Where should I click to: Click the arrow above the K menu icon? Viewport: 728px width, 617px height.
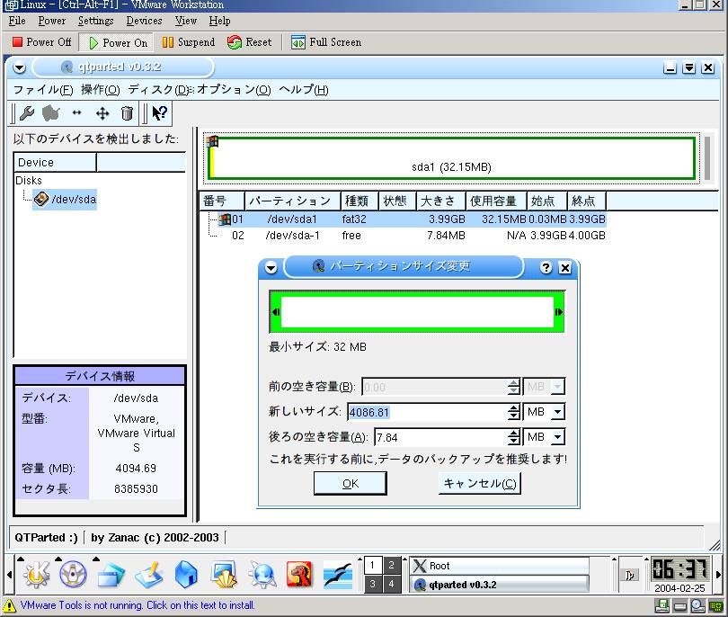pos(21,559)
